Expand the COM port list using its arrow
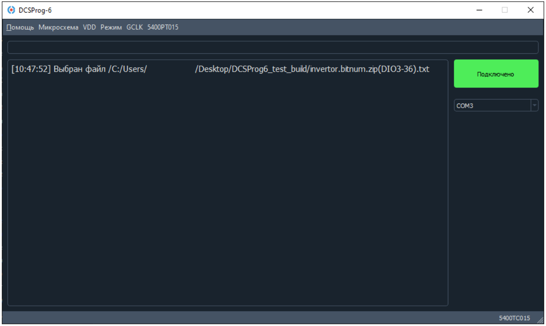 (534, 105)
